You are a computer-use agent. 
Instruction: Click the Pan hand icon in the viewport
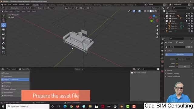[x=157, y=30]
